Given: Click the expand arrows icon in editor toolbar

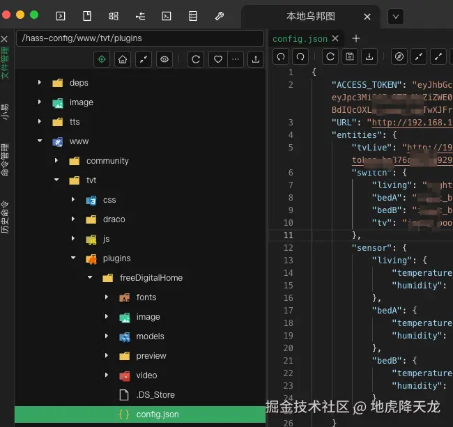Looking at the screenshot, I should click(438, 56).
